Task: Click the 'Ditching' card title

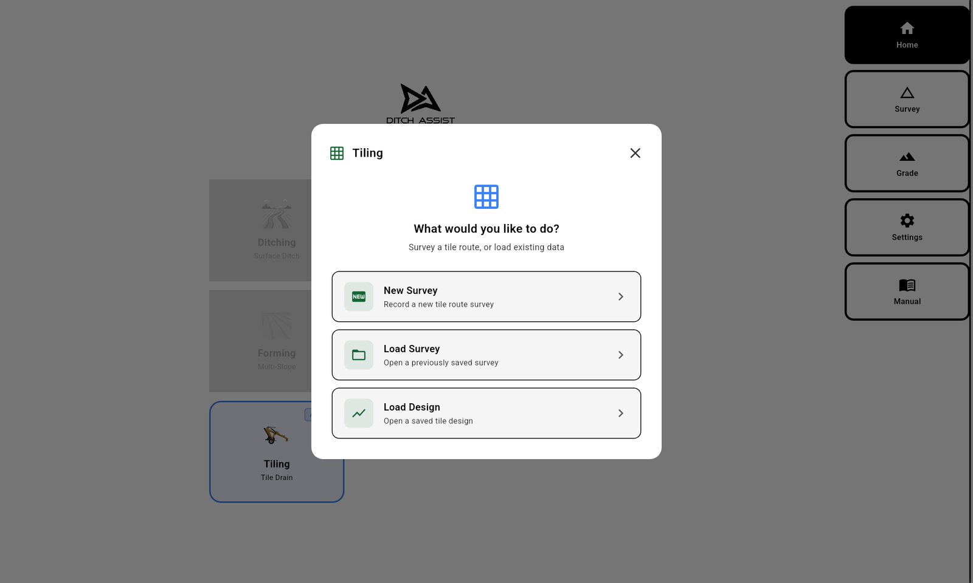Action: pos(277,242)
